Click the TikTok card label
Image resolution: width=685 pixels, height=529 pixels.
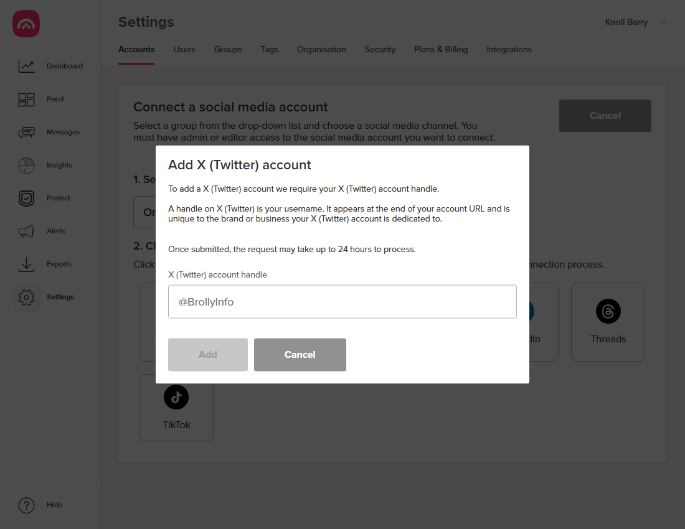176,425
